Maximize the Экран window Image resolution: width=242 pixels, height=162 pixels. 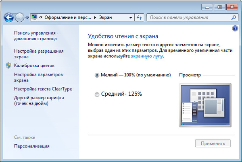pyautogui.click(x=220, y=7)
